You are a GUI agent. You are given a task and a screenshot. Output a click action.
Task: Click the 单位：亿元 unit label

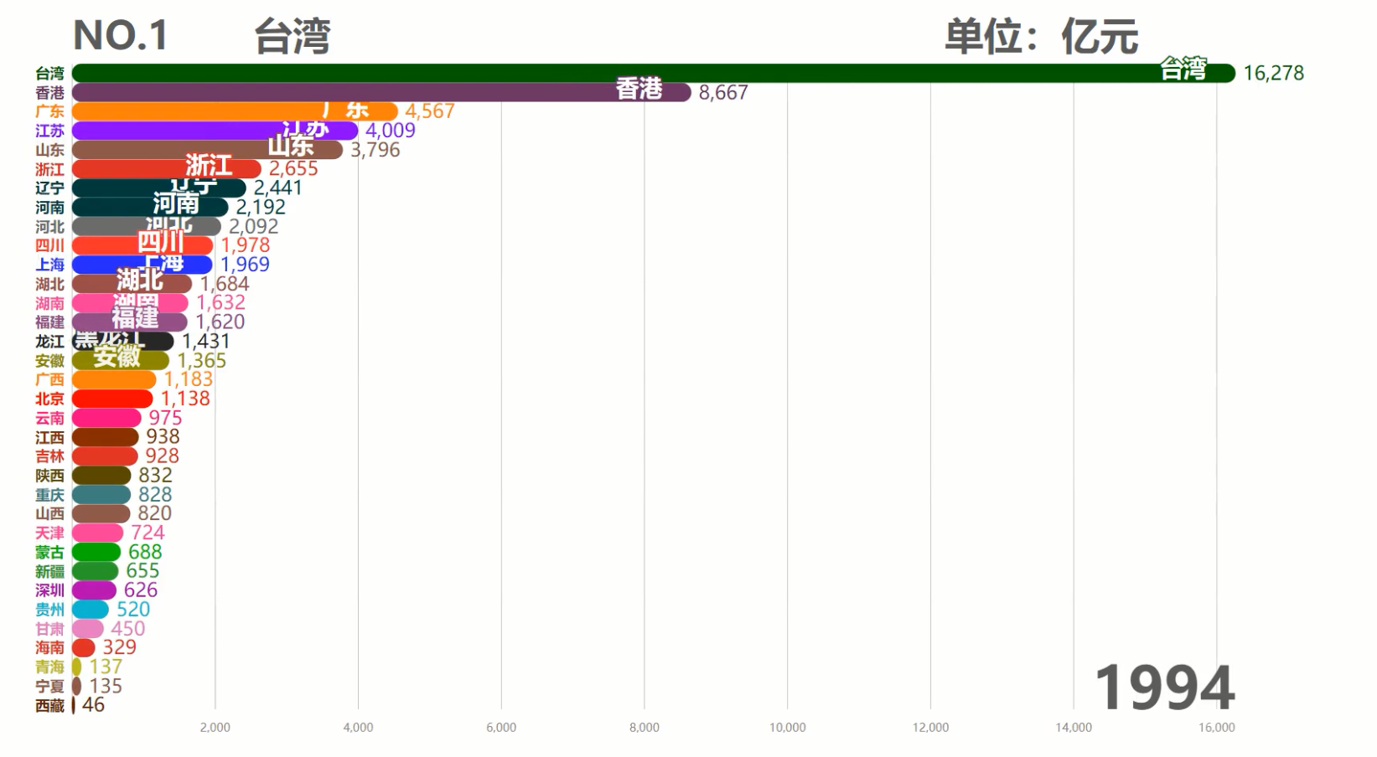1041,37
